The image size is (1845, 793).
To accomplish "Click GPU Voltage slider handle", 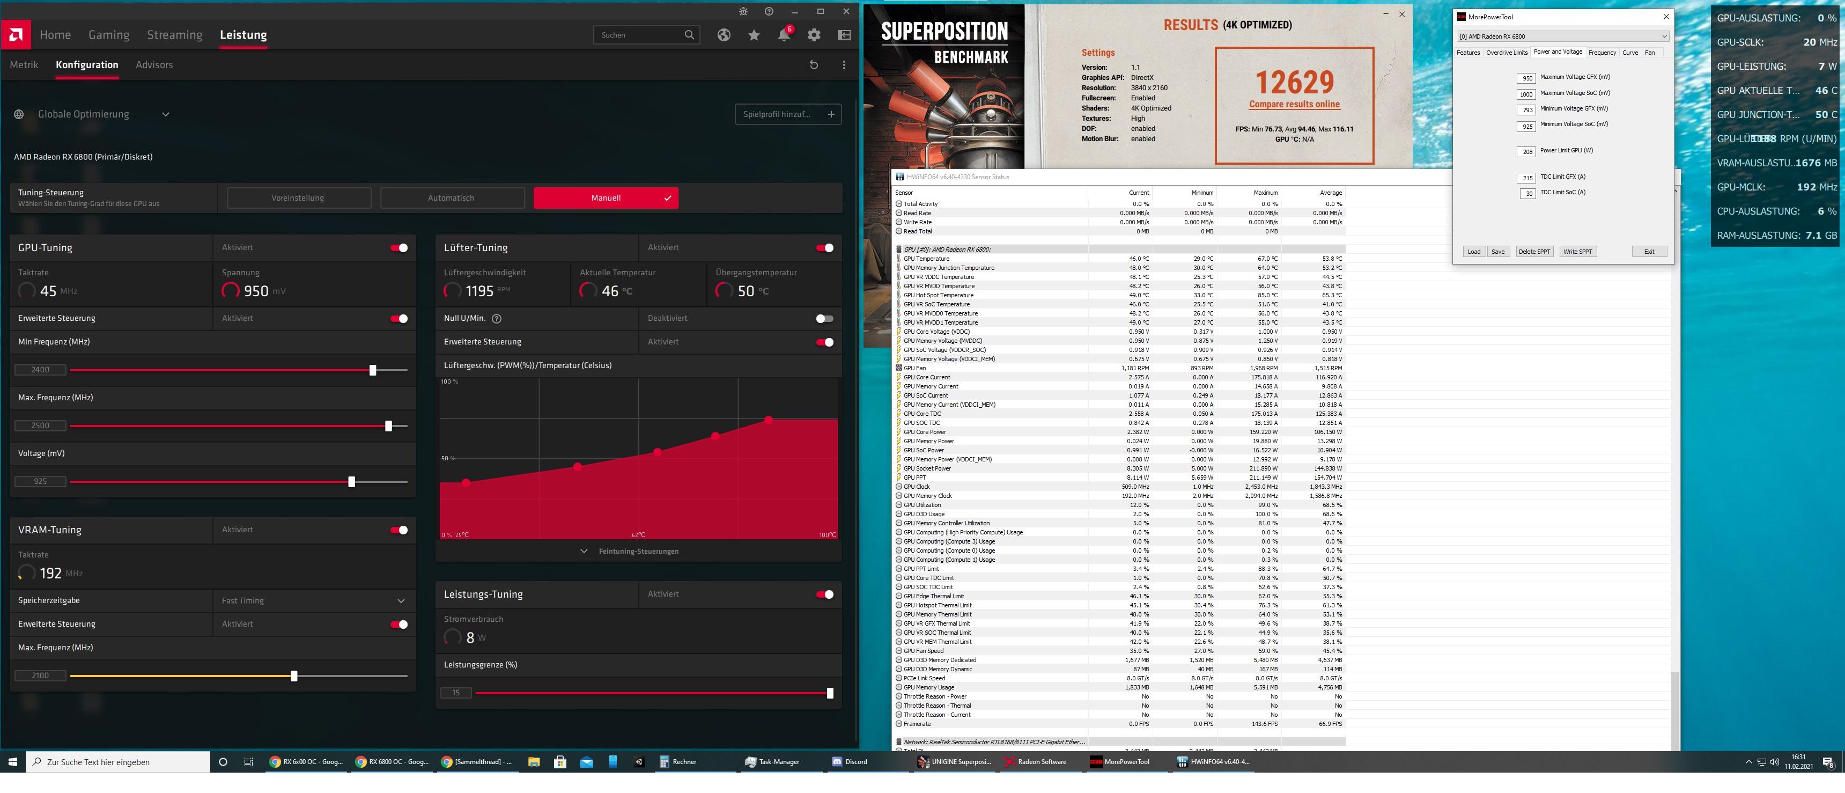I will (352, 482).
